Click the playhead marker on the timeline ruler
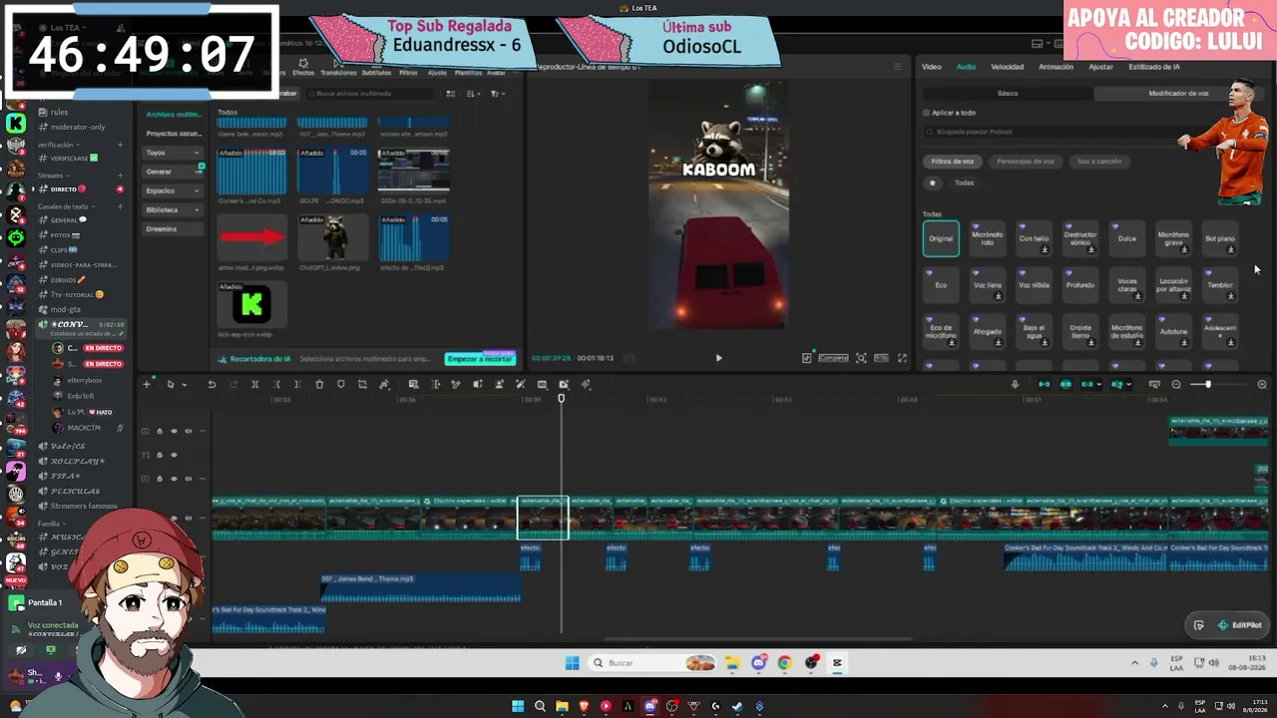 pos(561,399)
